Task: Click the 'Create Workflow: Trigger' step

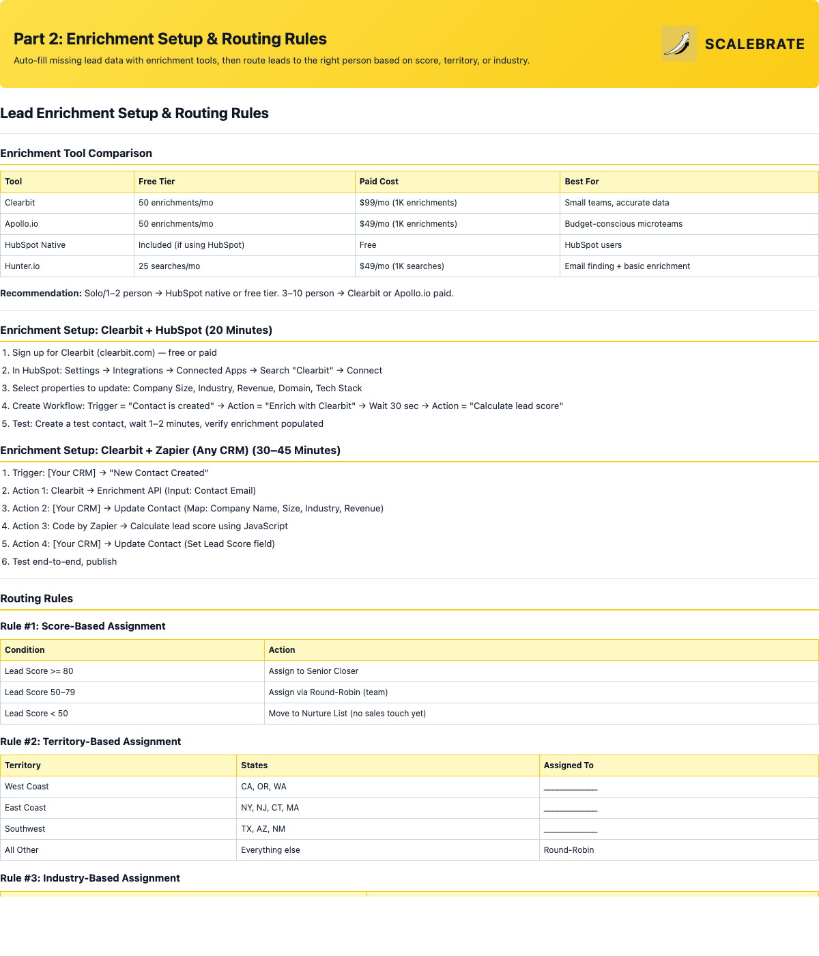Action: 287,406
